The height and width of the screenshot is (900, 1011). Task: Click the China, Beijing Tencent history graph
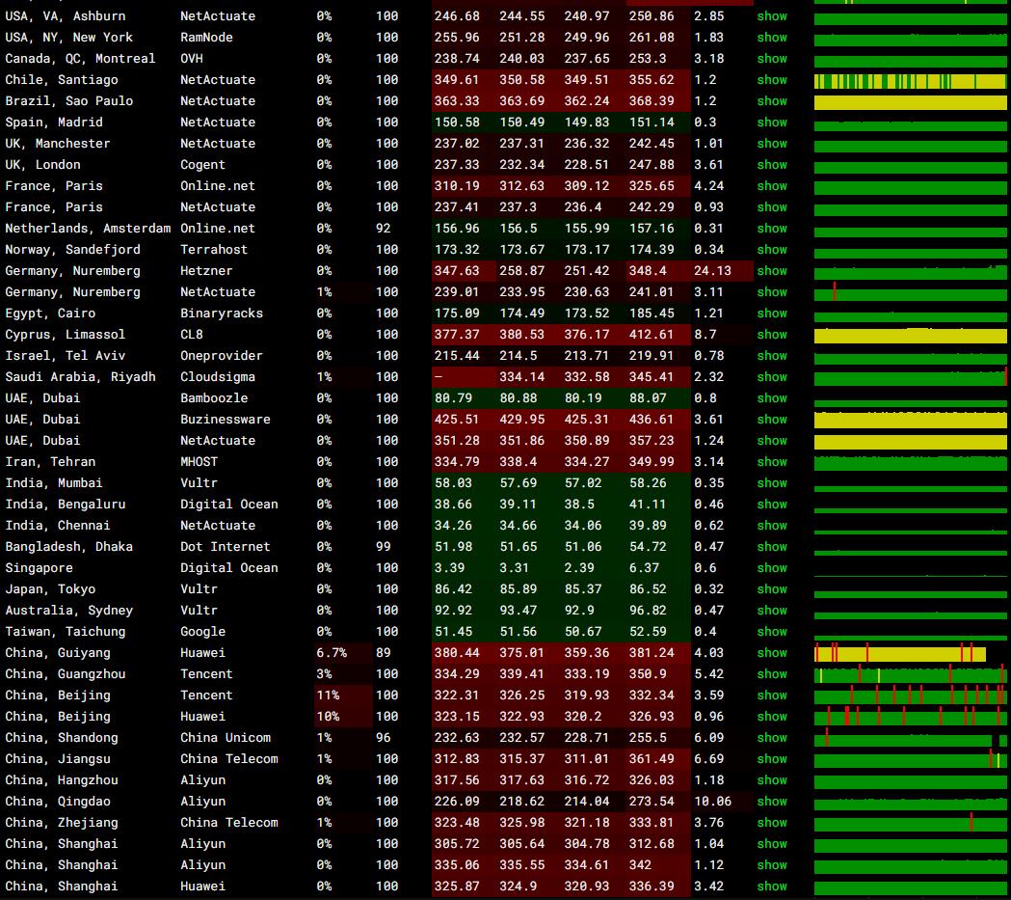[x=911, y=695]
